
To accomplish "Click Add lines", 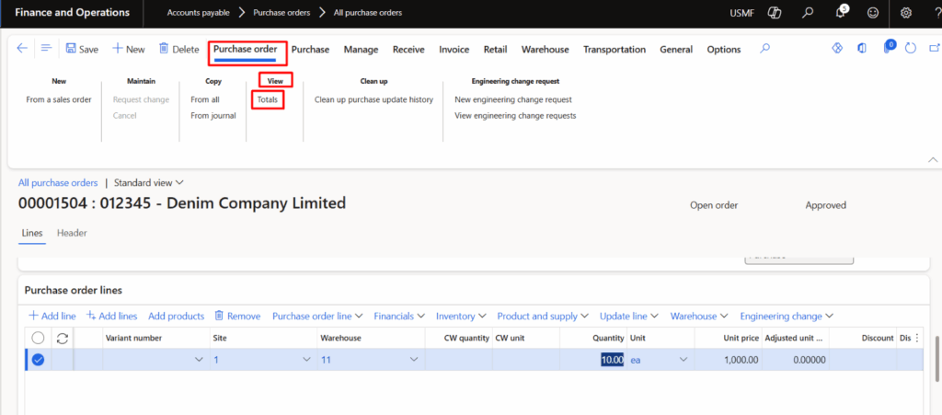I will 111,316.
